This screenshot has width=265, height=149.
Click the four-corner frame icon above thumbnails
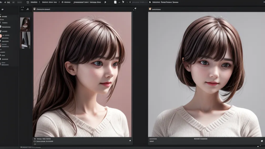[x=22, y=9]
